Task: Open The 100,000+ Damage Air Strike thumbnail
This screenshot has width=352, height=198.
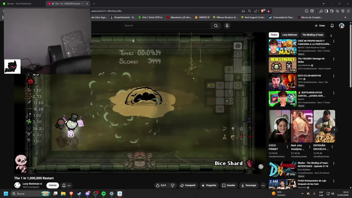Action: coord(282,65)
